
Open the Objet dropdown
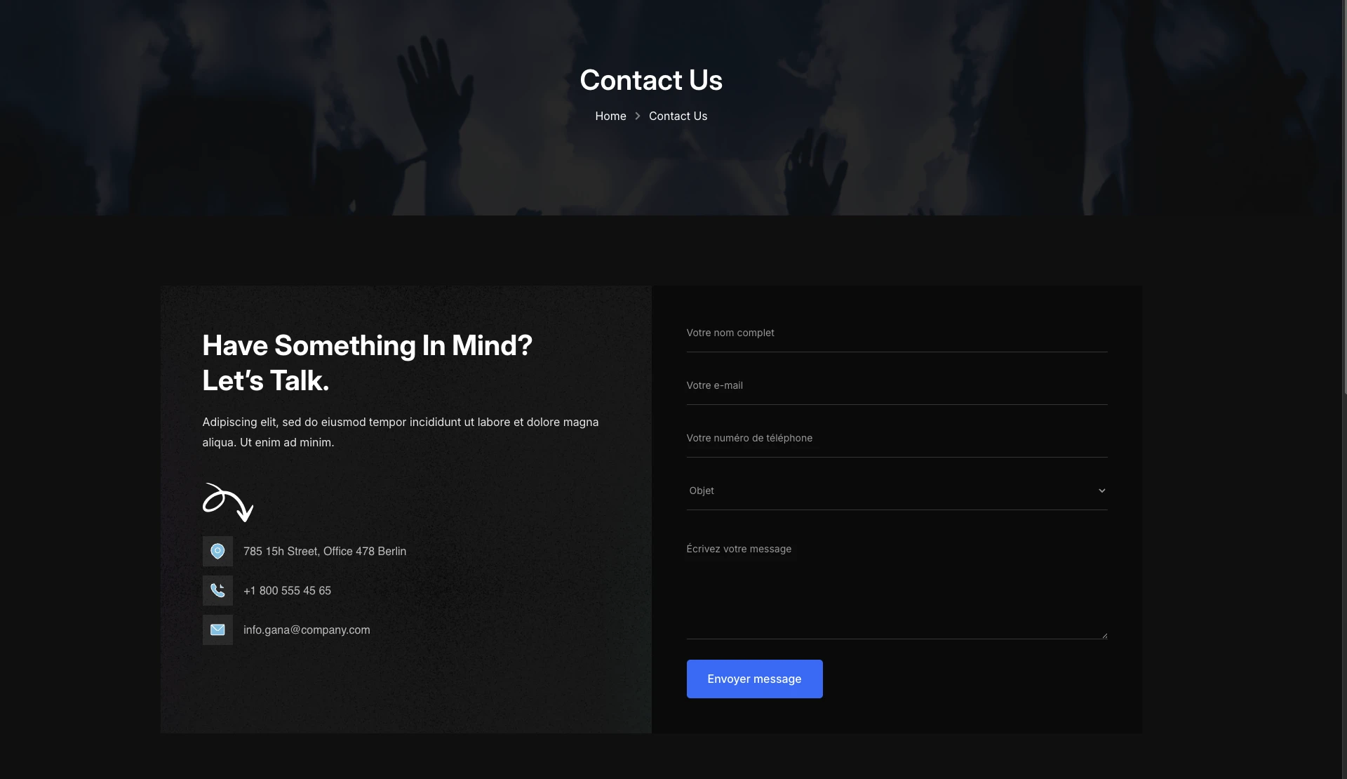pos(897,491)
